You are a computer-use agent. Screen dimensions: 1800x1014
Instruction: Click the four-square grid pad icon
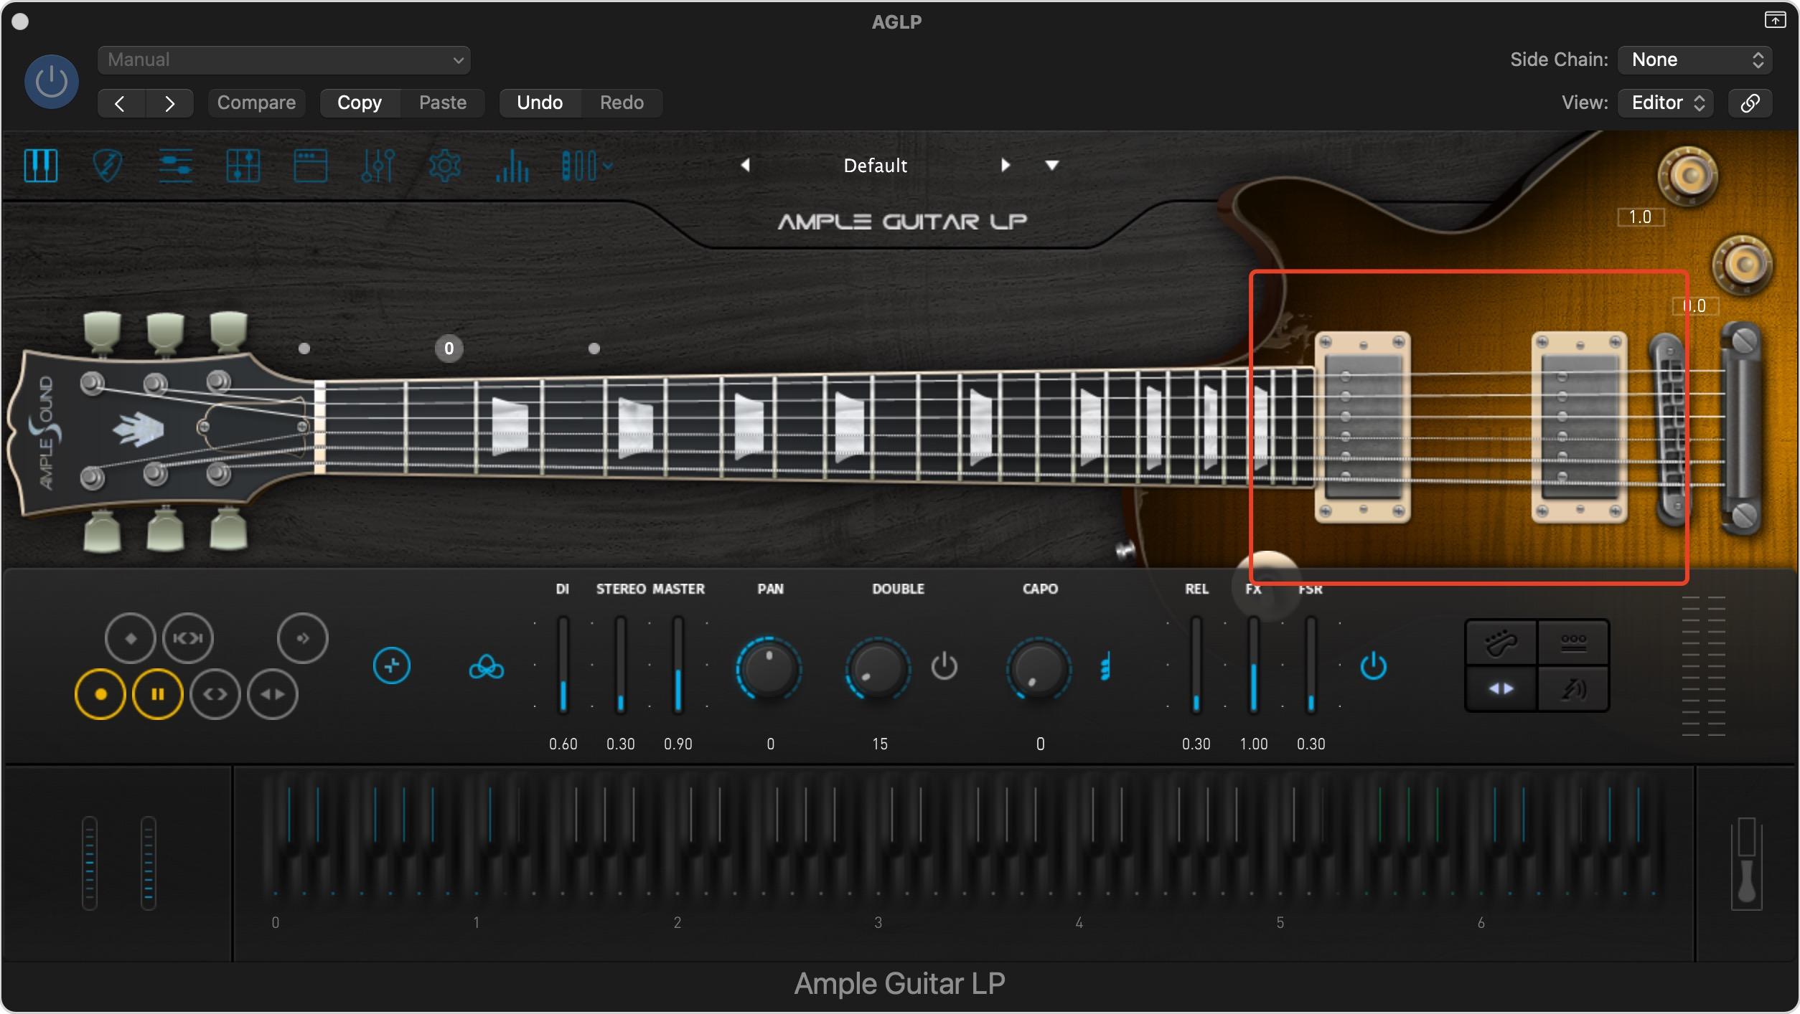[243, 166]
